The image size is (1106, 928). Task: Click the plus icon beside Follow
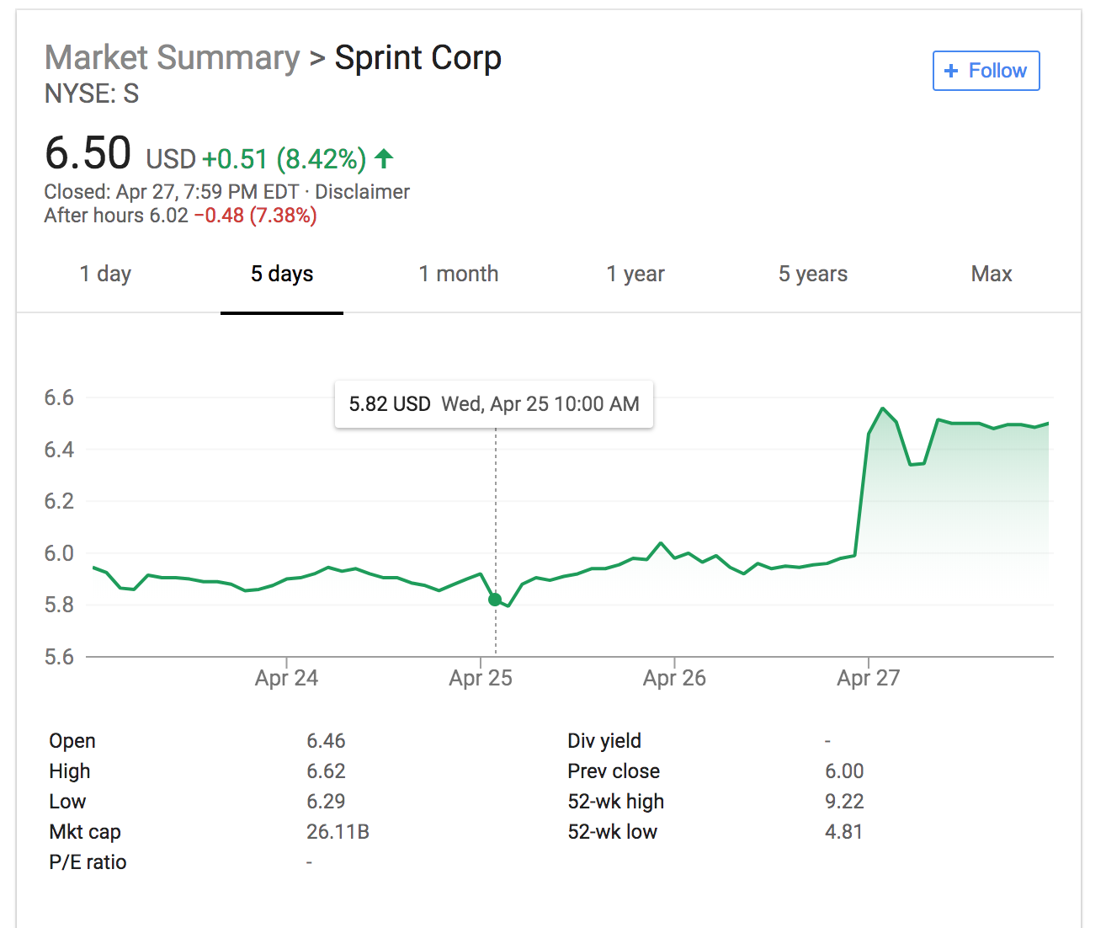[951, 71]
